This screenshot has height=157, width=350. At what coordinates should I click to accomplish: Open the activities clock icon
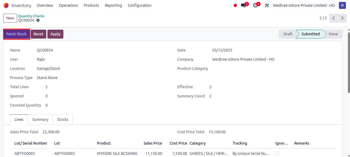coord(255,5)
